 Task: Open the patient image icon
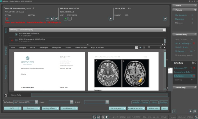click(52, 19)
